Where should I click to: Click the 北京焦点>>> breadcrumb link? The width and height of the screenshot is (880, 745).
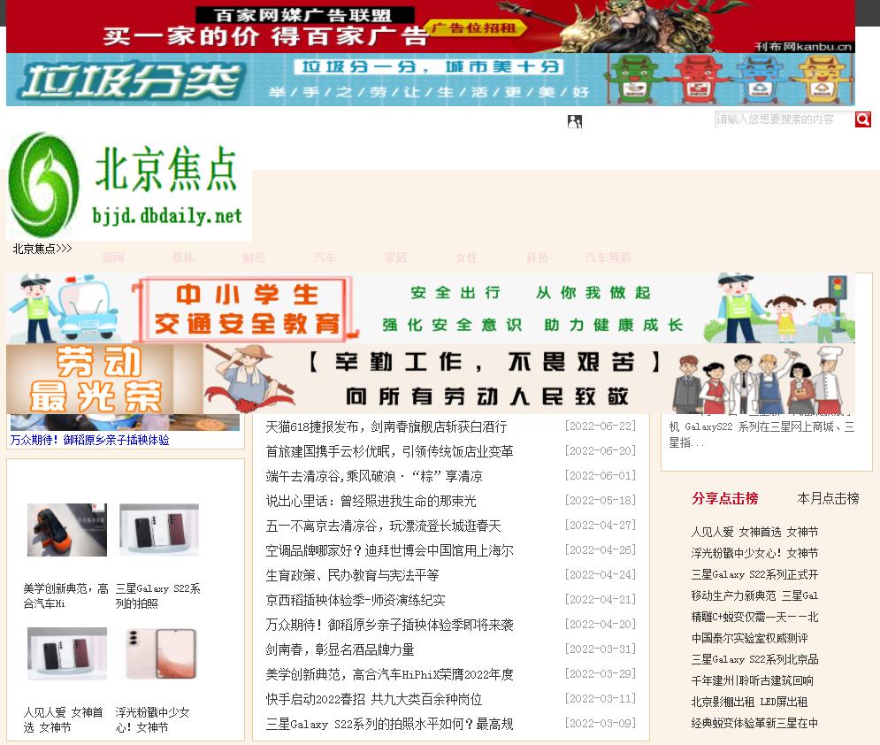[x=42, y=248]
